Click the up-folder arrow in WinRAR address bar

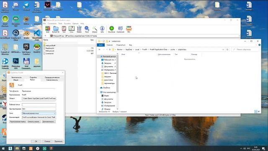46,36
